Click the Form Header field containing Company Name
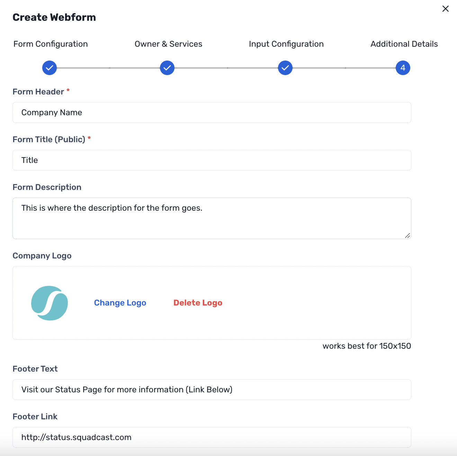 [x=212, y=112]
